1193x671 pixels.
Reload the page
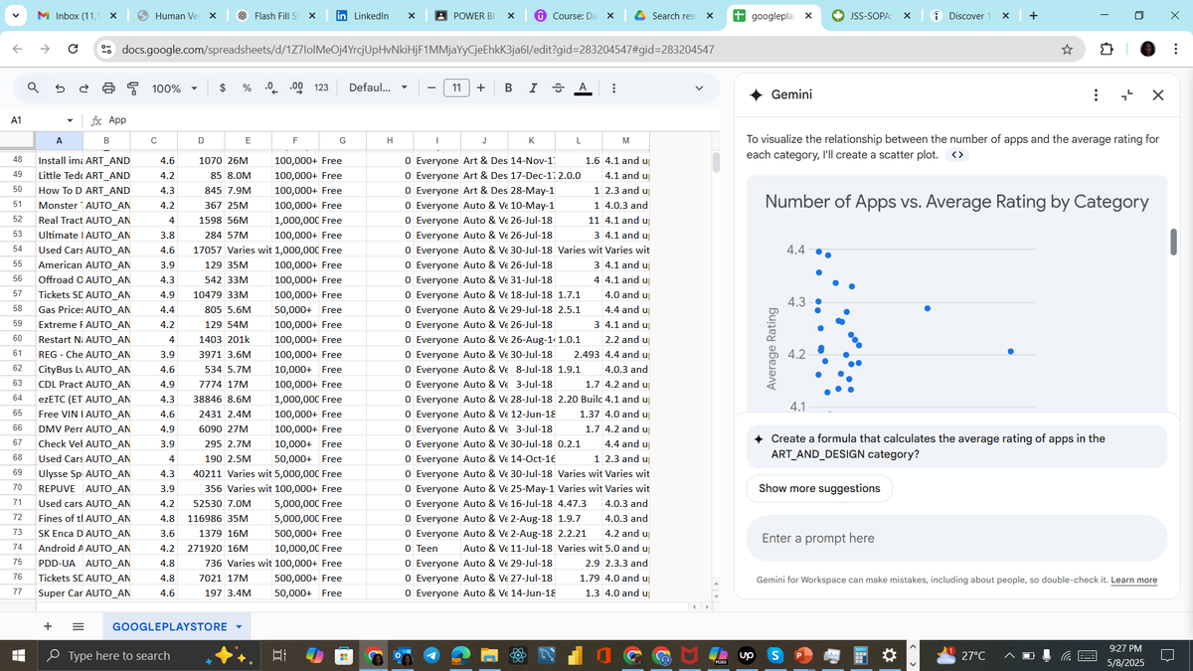pos(74,49)
